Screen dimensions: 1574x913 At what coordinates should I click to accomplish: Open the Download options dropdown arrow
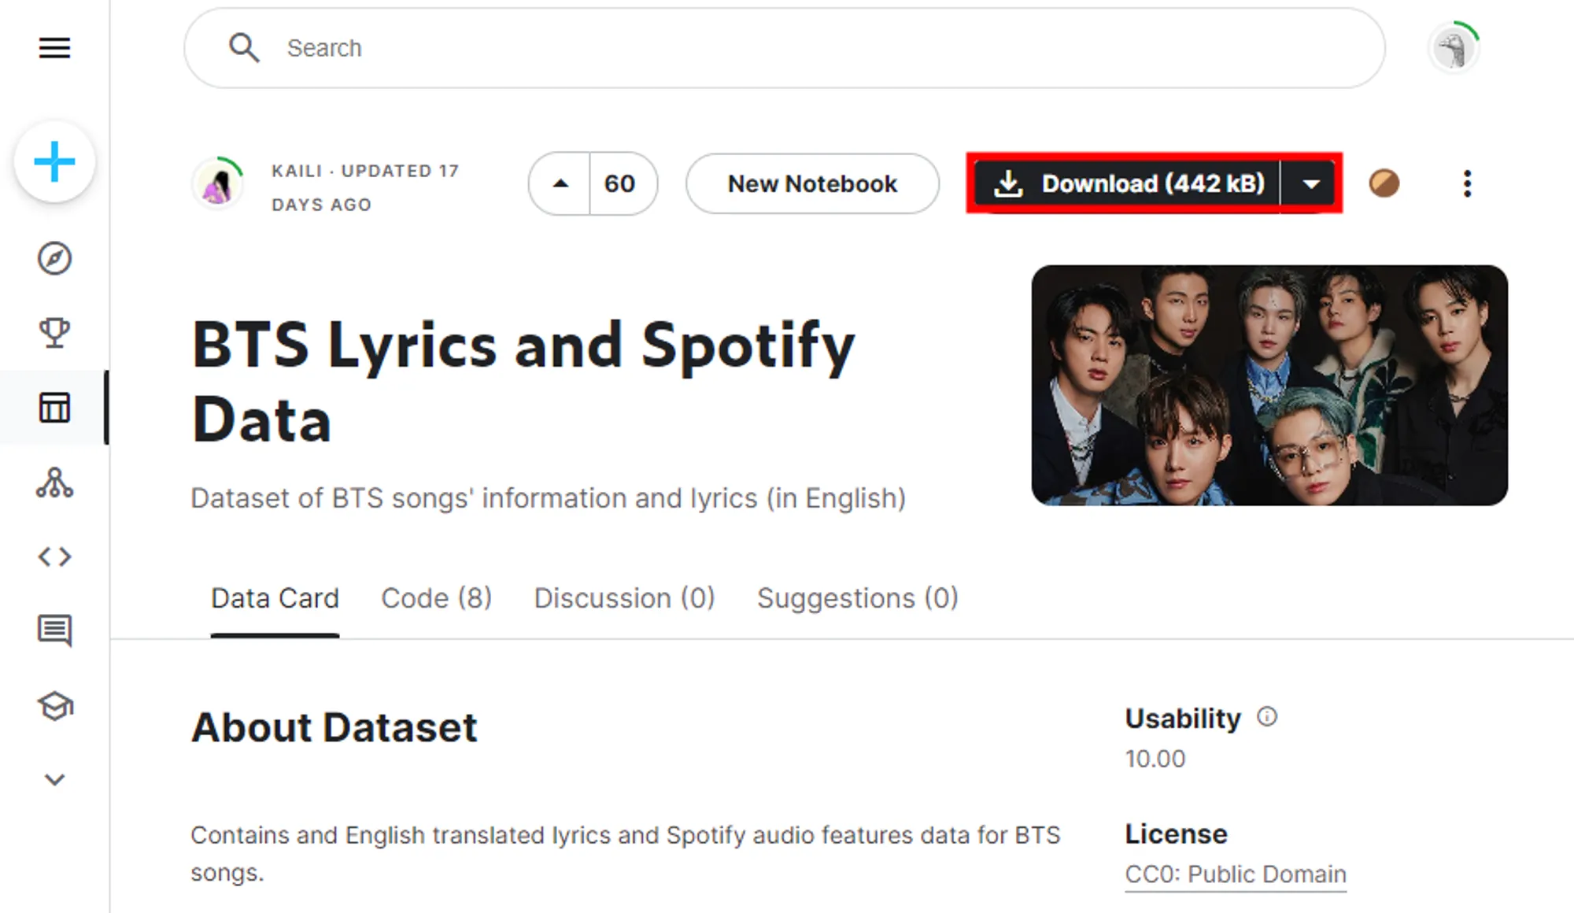(1310, 183)
